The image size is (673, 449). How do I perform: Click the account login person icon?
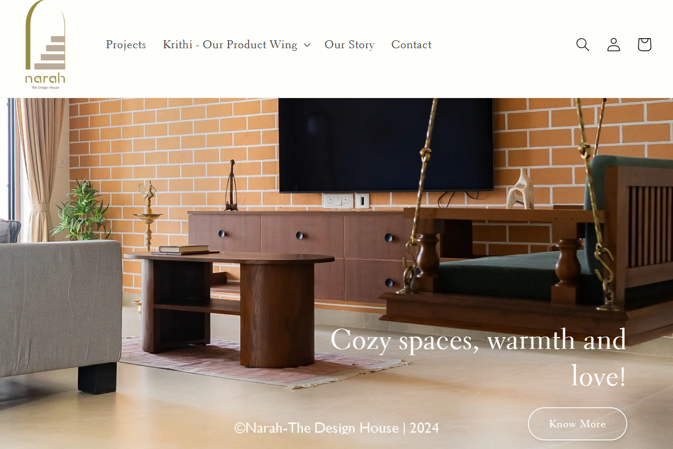(x=614, y=45)
